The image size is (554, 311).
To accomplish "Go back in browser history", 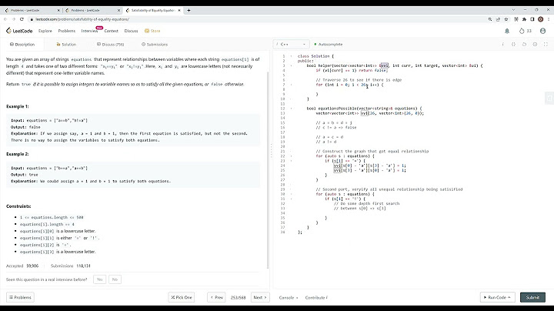I will [x=5, y=19].
